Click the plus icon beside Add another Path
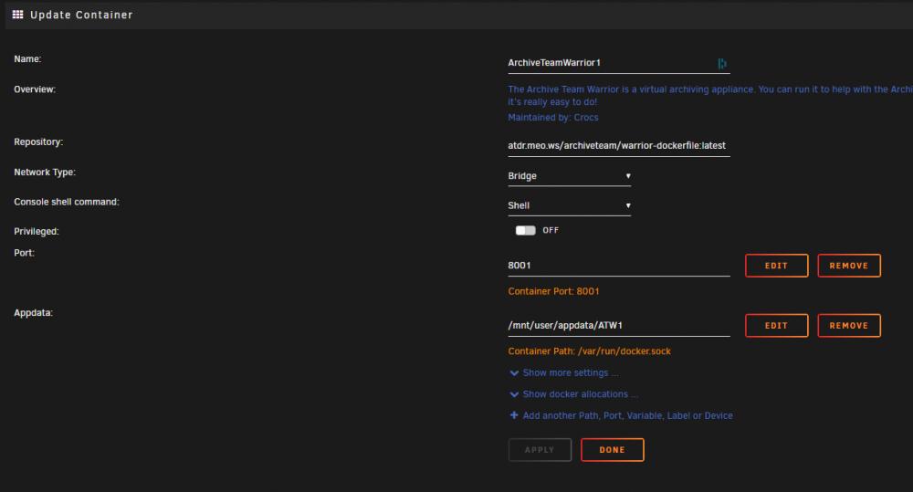 point(514,415)
